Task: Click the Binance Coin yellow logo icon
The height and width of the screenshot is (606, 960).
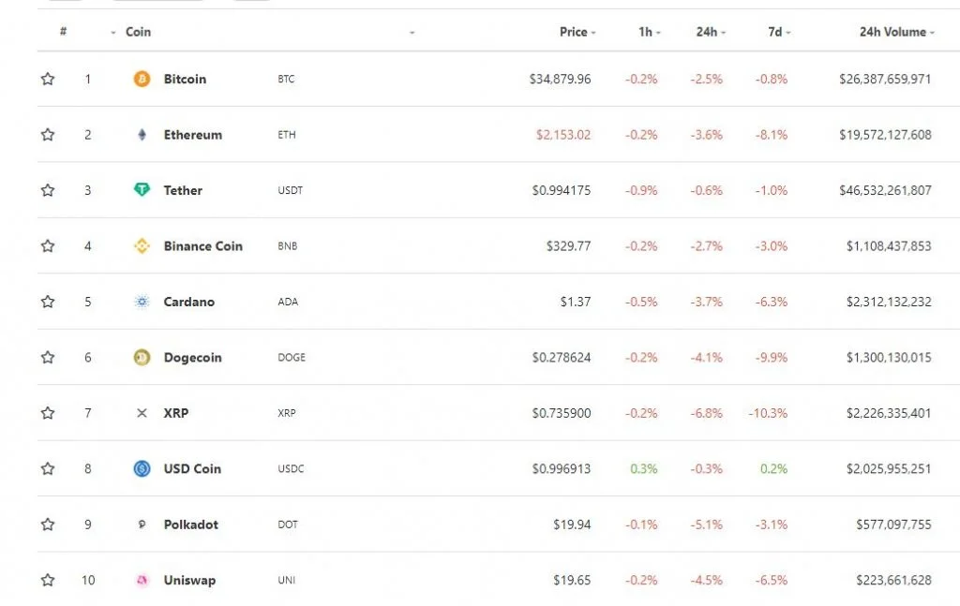Action: click(142, 245)
